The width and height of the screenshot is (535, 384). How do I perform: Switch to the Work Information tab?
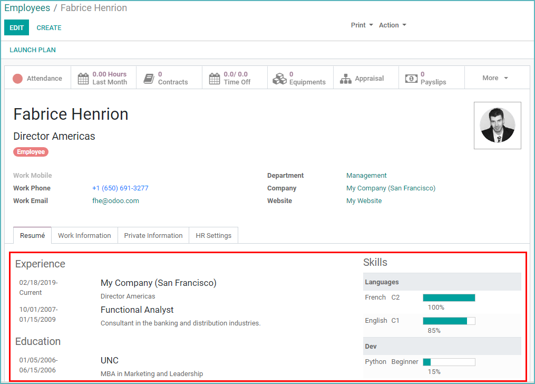tap(84, 235)
